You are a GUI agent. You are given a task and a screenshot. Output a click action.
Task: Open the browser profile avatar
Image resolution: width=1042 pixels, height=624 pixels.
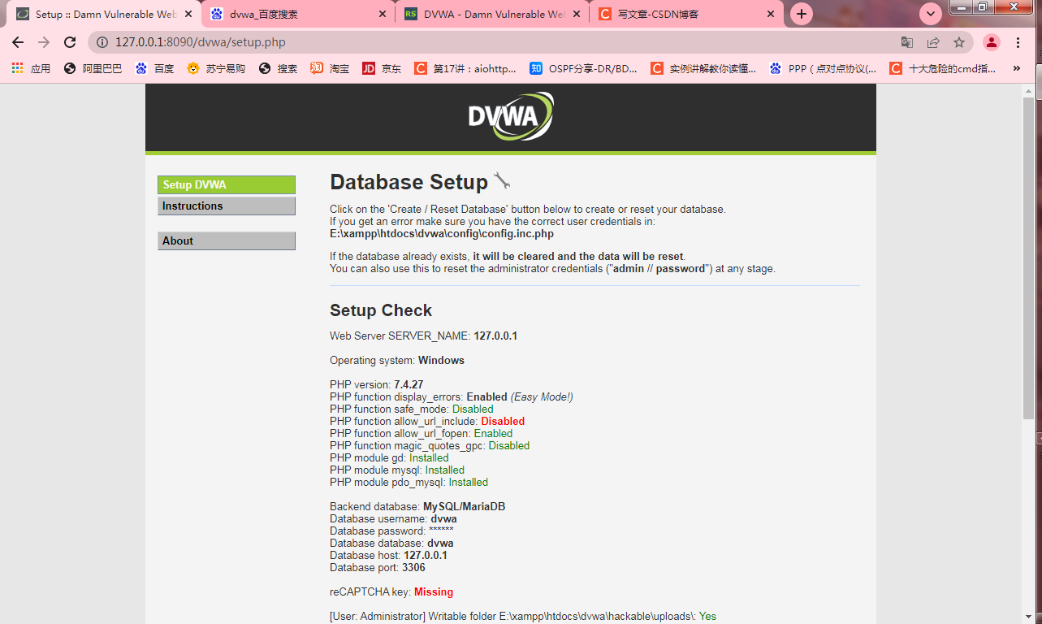tap(992, 42)
